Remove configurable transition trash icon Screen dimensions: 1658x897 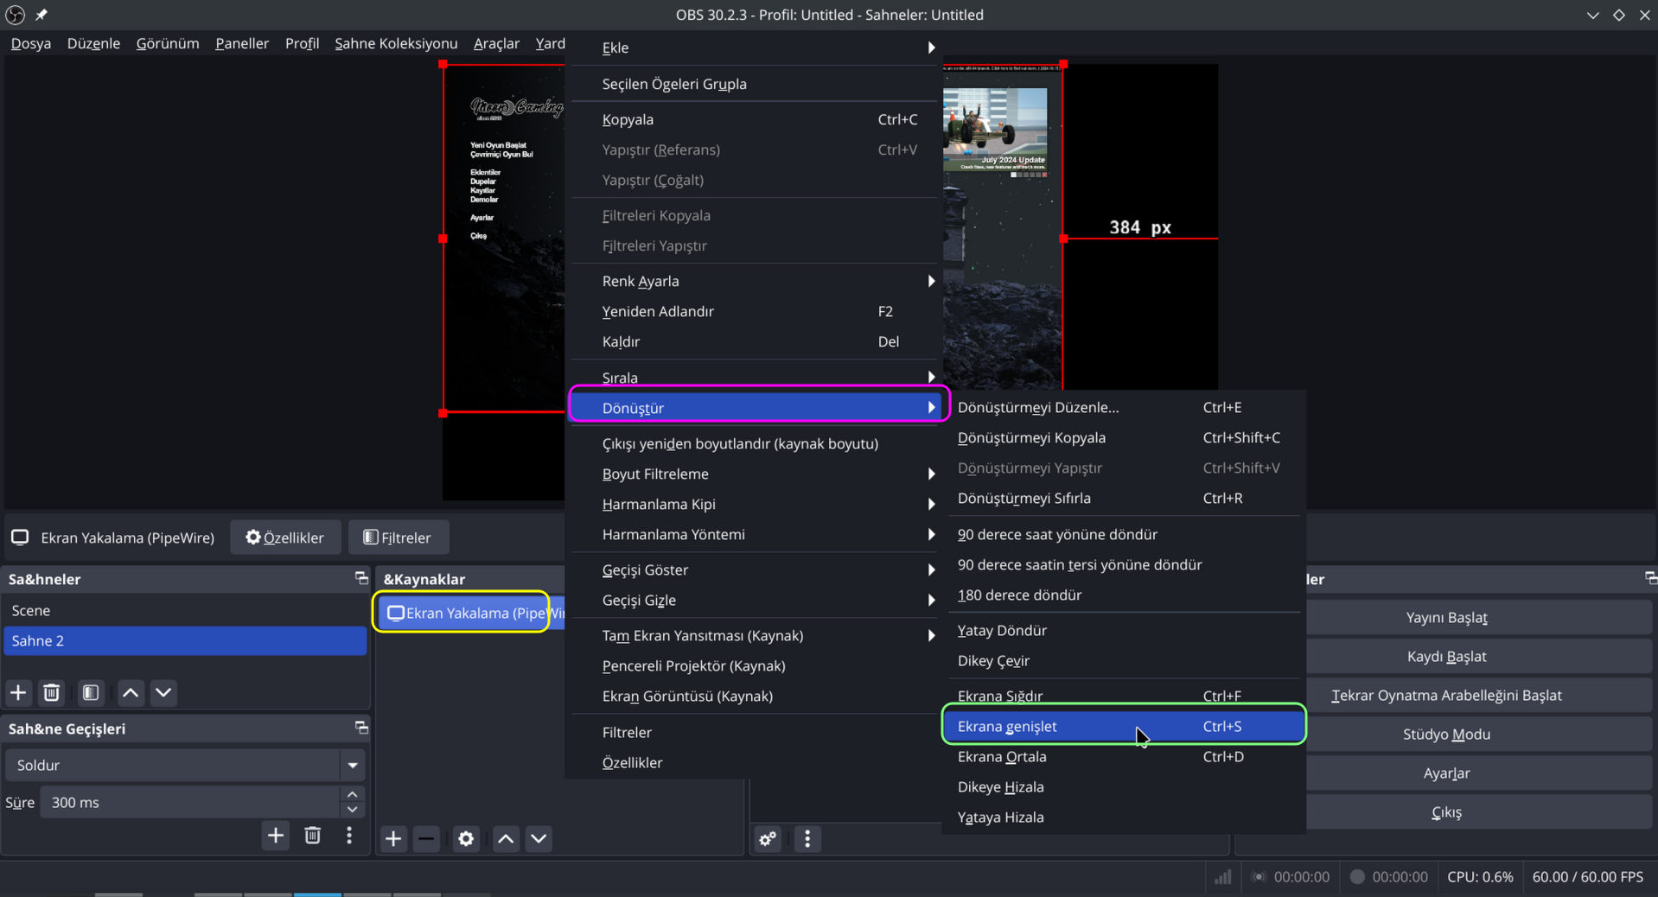[x=312, y=836]
